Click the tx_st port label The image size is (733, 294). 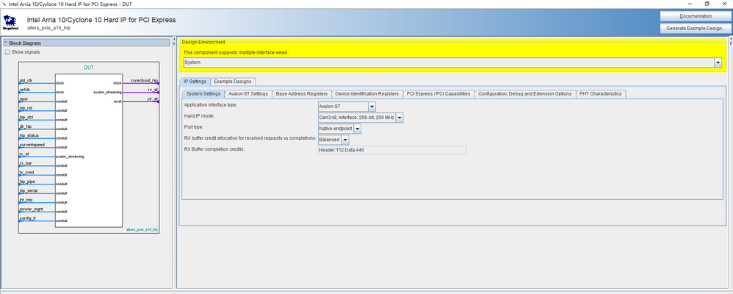point(24,154)
